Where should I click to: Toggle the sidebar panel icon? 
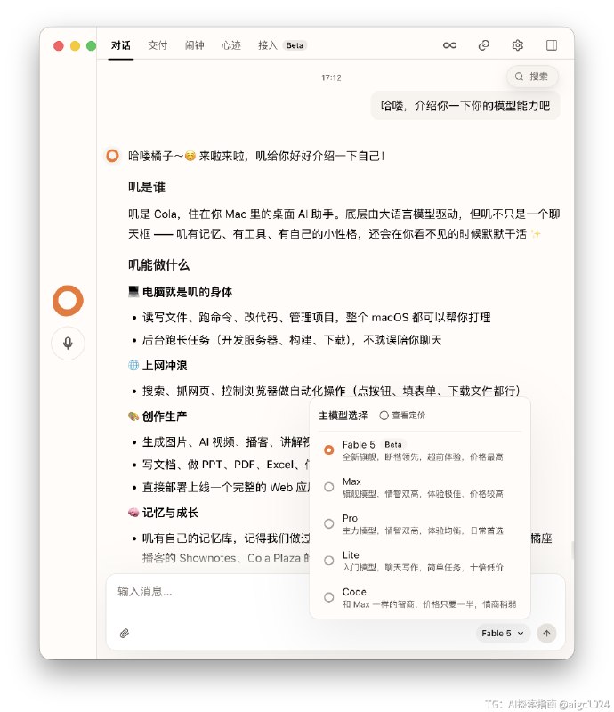552,45
